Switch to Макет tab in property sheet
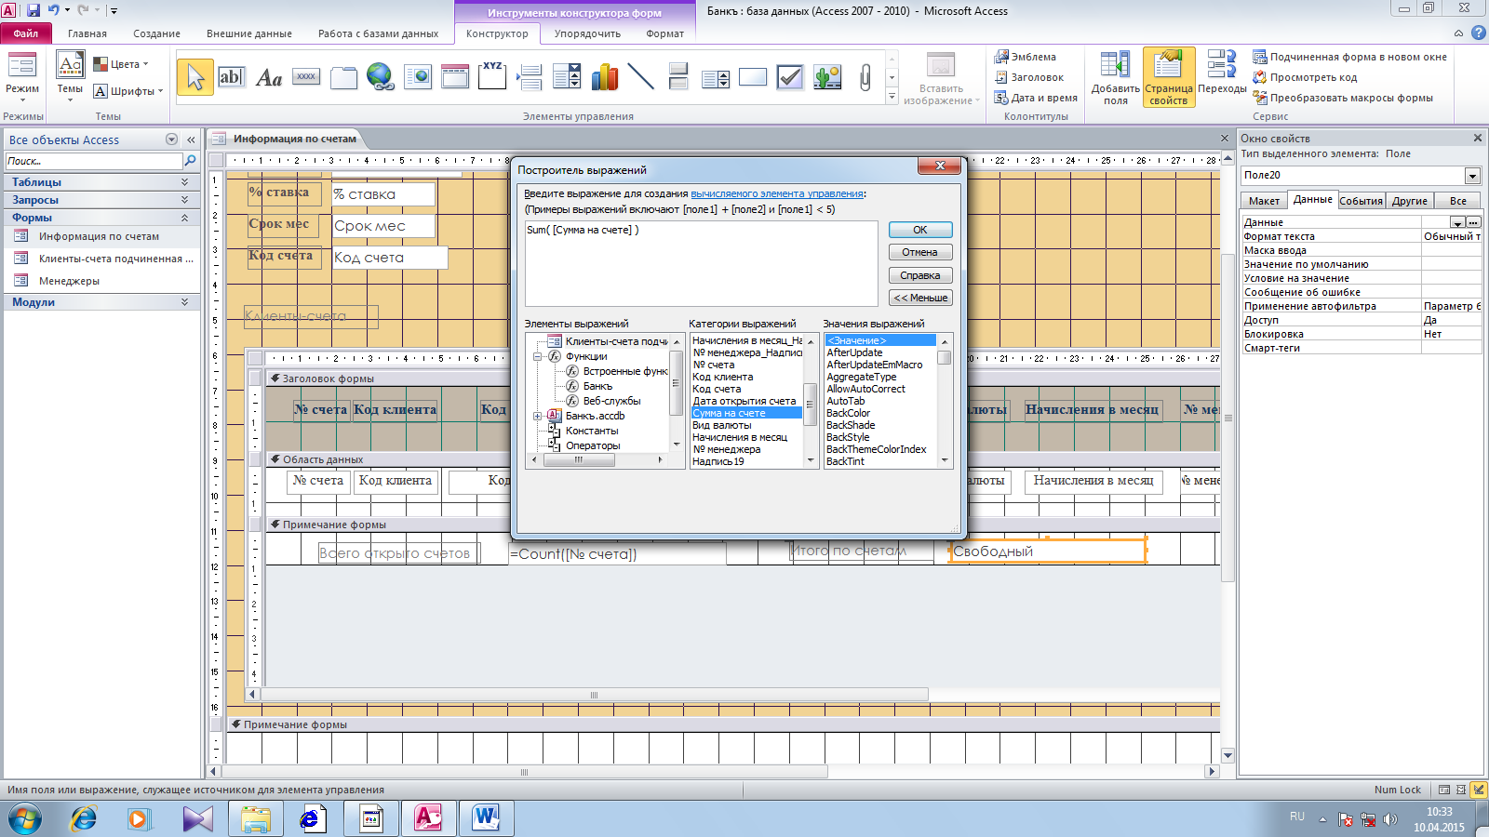The height and width of the screenshot is (837, 1489). click(x=1264, y=201)
